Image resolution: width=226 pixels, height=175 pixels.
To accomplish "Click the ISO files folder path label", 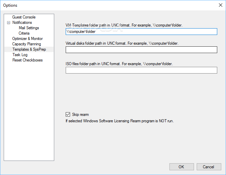I will point(119,64).
